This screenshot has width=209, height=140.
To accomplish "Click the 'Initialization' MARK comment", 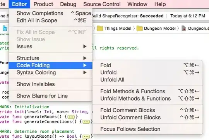I will pyautogui.click(x=32, y=107).
